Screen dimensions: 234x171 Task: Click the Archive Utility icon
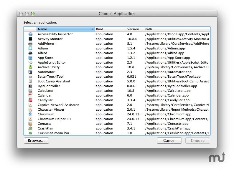pyautogui.click(x=30, y=67)
